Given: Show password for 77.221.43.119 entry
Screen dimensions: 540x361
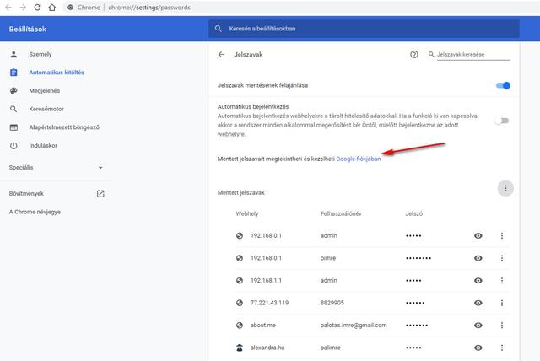Looking at the screenshot, I should click(478, 303).
